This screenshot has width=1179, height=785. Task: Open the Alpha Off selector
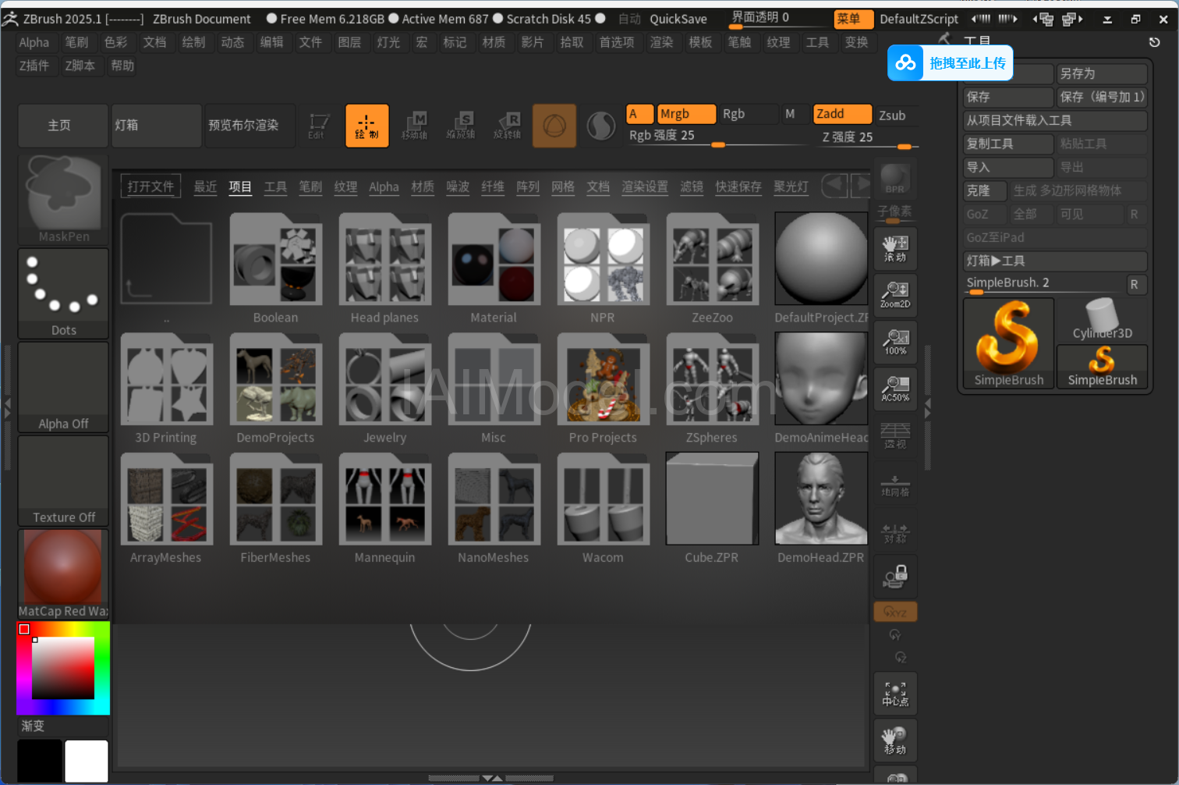[64, 387]
